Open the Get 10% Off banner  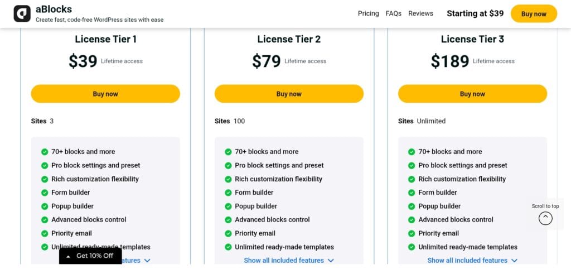(94, 256)
